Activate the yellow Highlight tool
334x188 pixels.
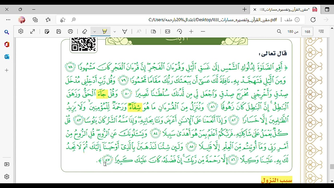coord(105,31)
